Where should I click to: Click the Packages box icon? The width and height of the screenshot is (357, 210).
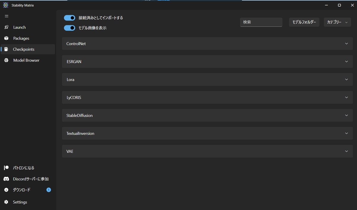tap(6, 38)
